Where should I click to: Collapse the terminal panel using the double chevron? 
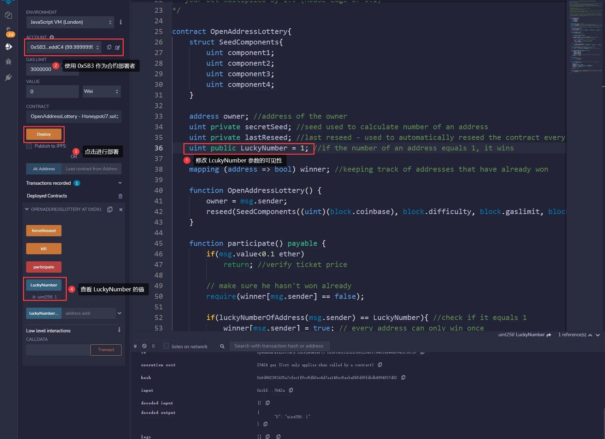pyautogui.click(x=135, y=346)
